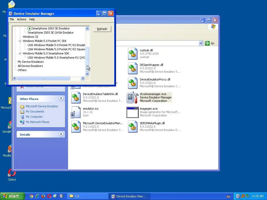267x200 pixels.
Task: Open My Documents link
Action: coord(35,111)
